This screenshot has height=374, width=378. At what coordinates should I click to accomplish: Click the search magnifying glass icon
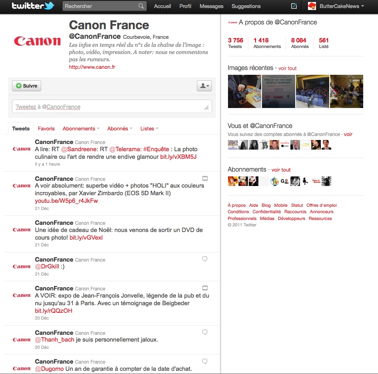pos(140,6)
